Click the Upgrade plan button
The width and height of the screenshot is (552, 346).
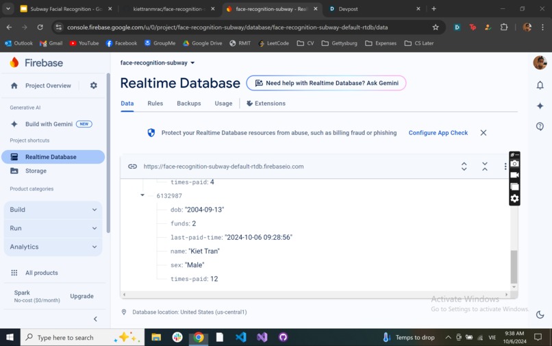(x=81, y=296)
